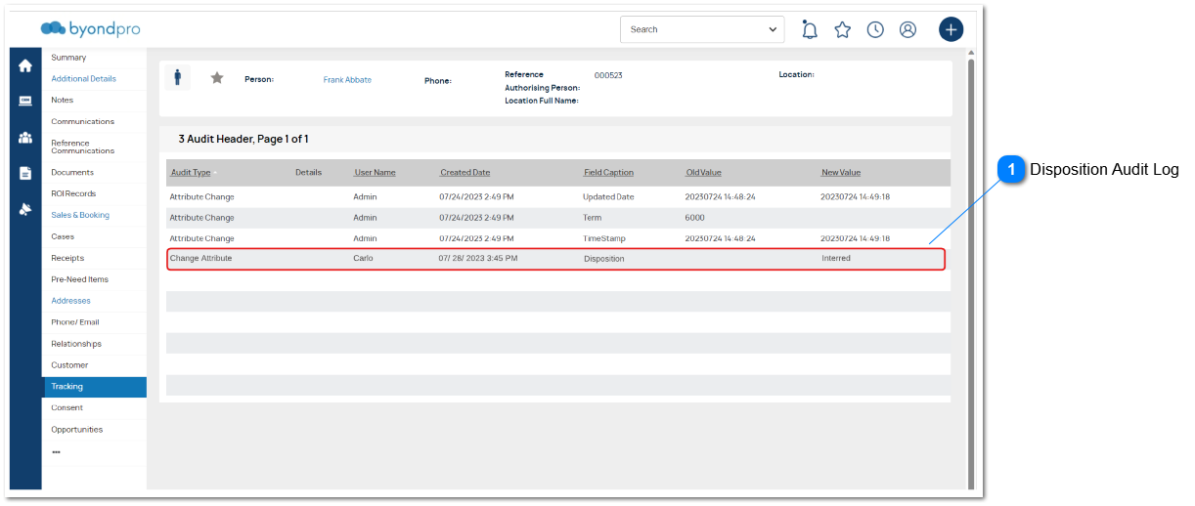Click the byondpro logo
Screen dimensions: 1195x506
(91, 28)
